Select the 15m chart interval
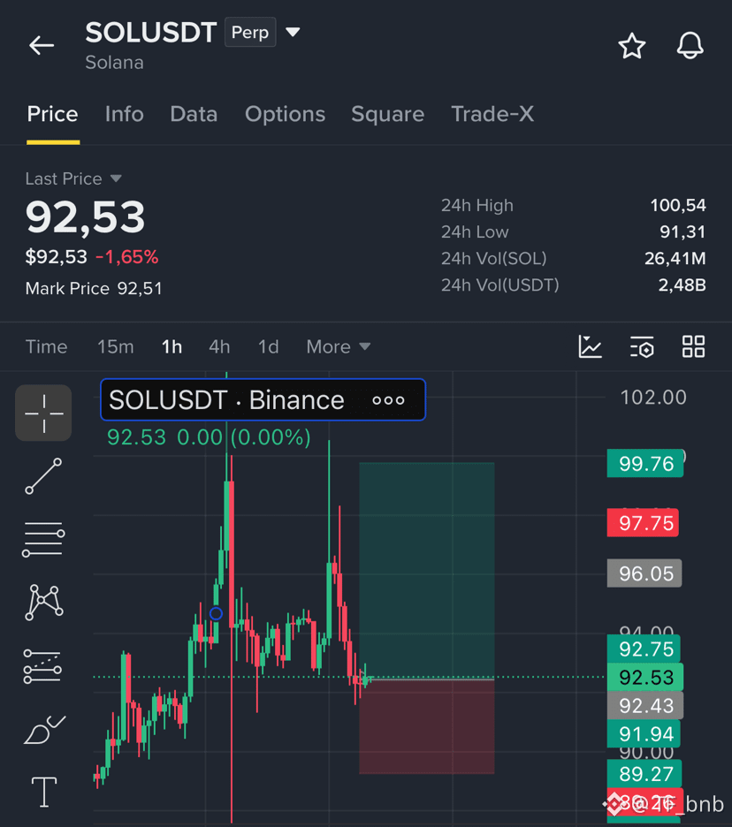This screenshot has height=827, width=732. tap(116, 346)
